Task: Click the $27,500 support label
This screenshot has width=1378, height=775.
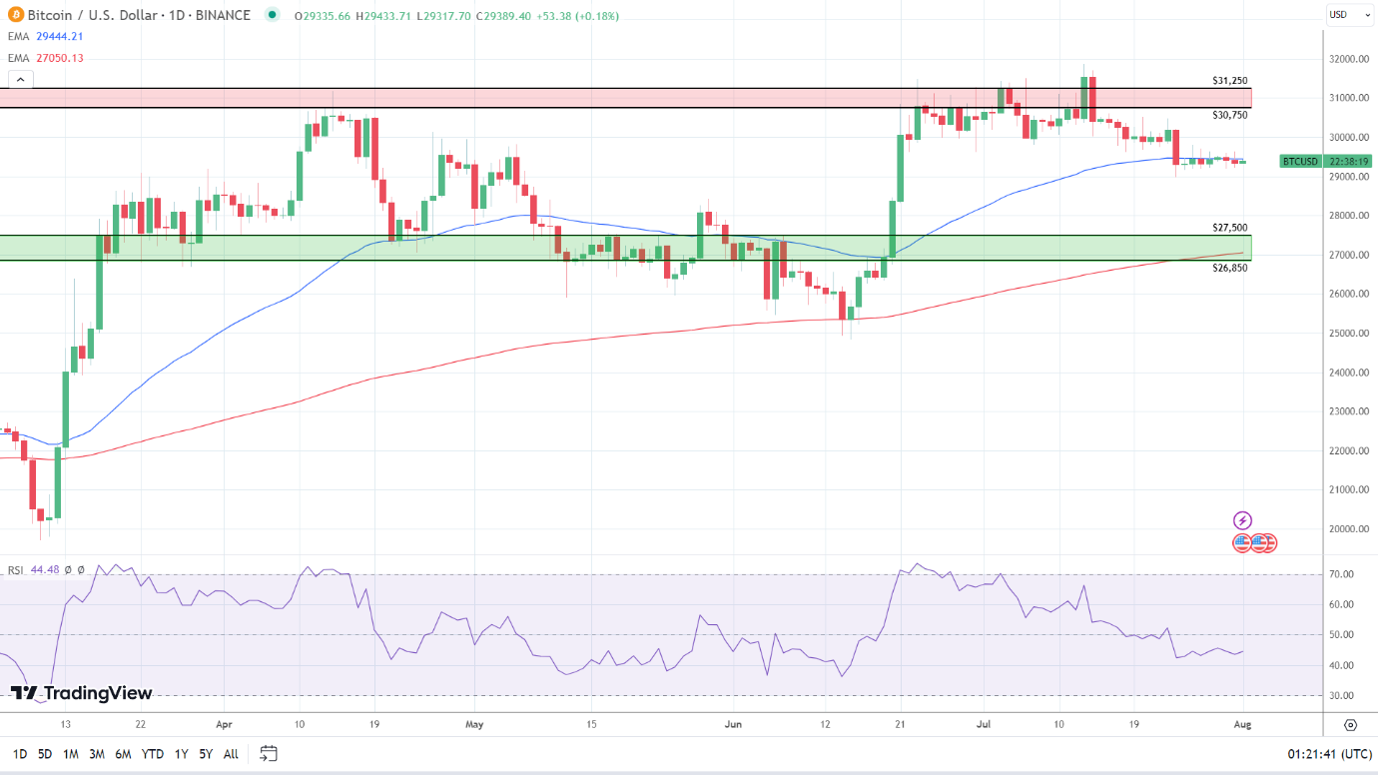Action: pyautogui.click(x=1230, y=228)
